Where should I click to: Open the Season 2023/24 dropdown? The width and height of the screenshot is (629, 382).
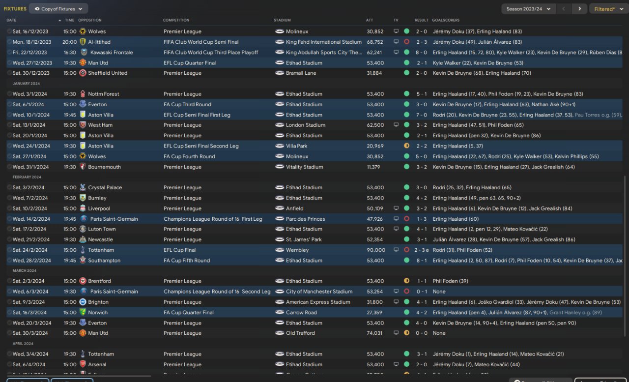coord(528,9)
